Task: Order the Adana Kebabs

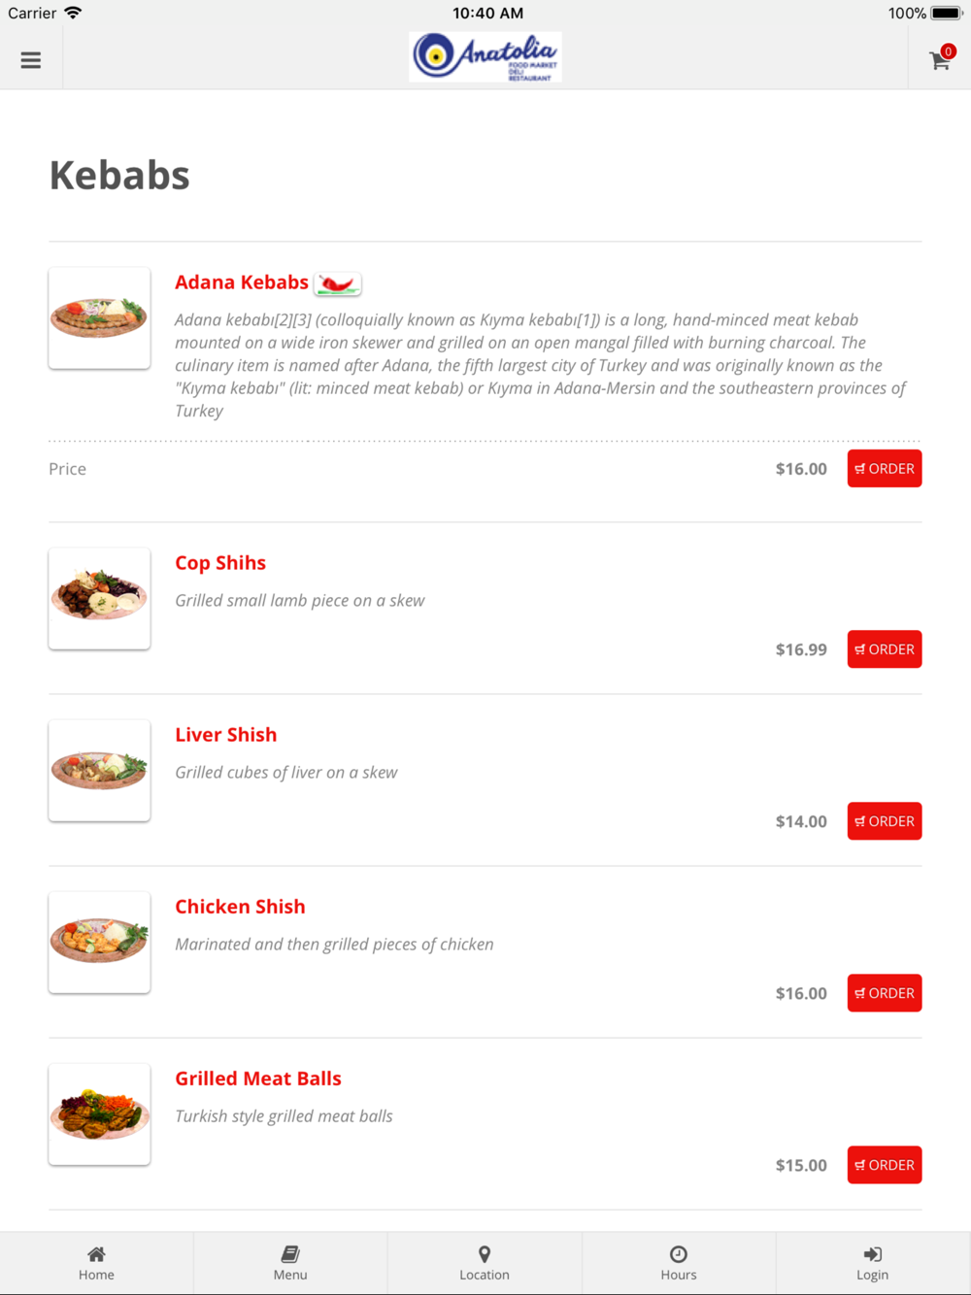Action: (x=884, y=469)
